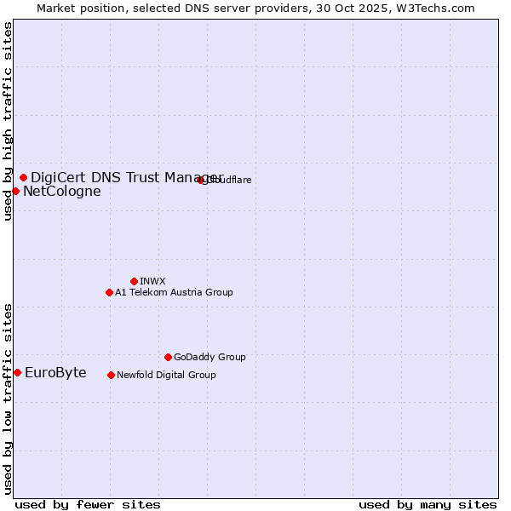511x511 pixels.
Task: Select the Newfold Digital Group label
Action: [x=166, y=375]
